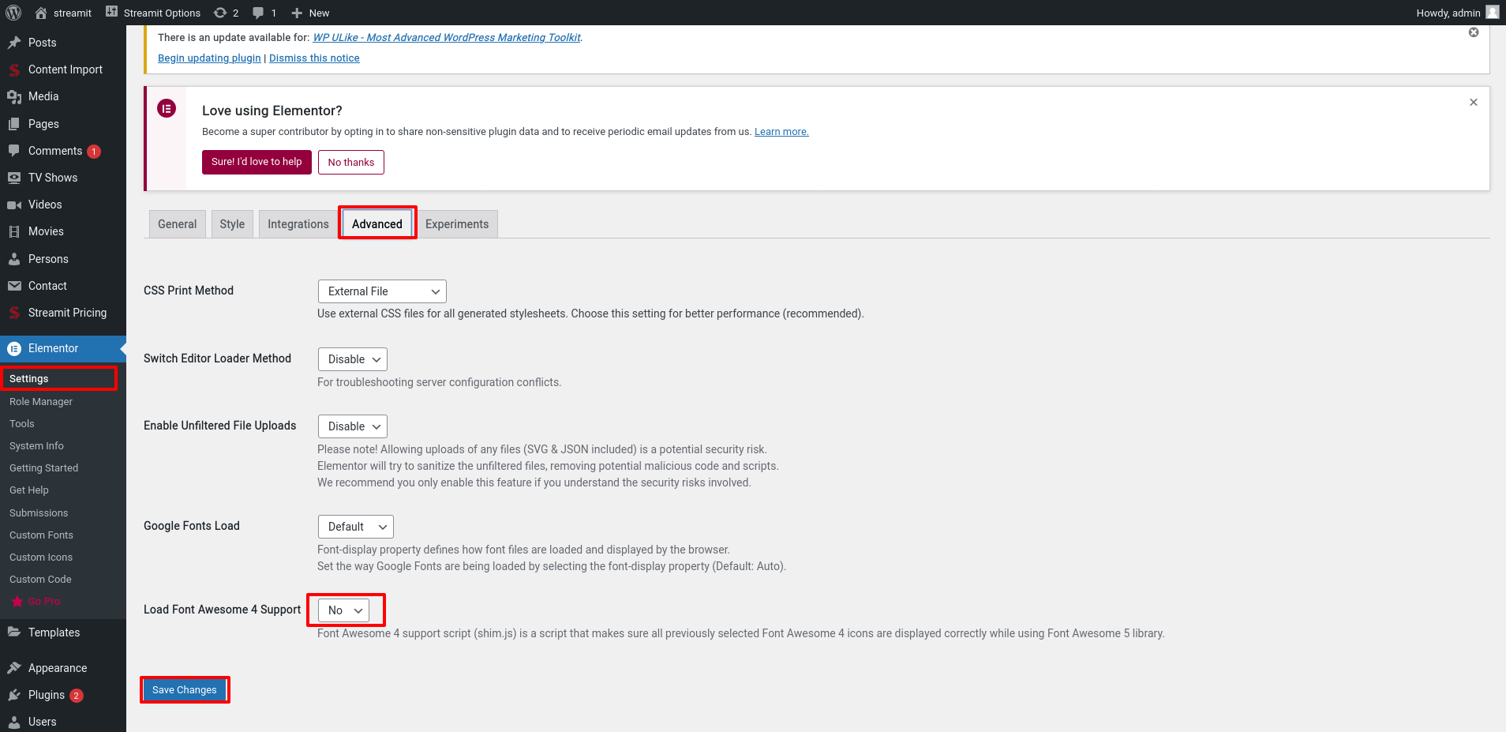Open Load Font Awesome 4 Support dropdown
This screenshot has height=732, width=1506.
tap(343, 610)
